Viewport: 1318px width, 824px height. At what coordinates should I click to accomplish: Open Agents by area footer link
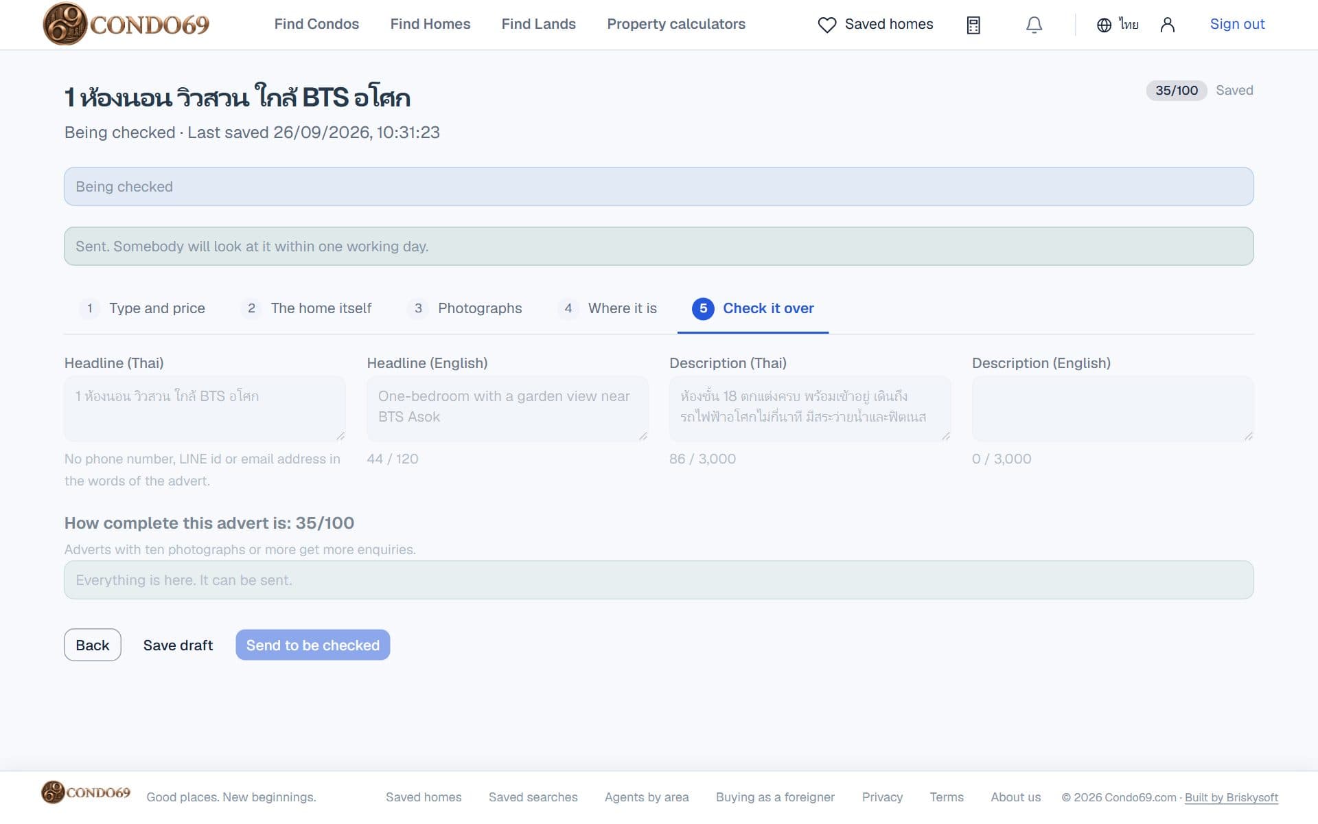click(647, 797)
